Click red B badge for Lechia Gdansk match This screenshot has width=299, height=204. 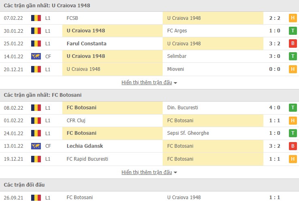(x=293, y=146)
